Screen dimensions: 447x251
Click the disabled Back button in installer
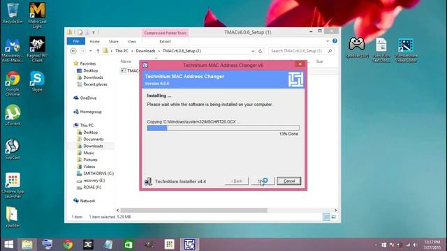[x=237, y=181]
